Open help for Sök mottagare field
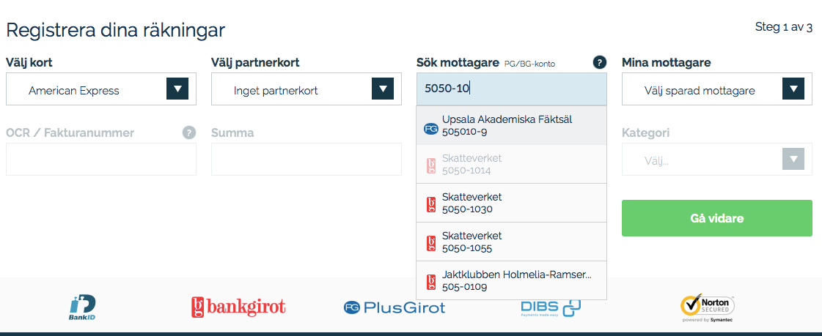Screen dimensions: 822x336 [x=600, y=63]
